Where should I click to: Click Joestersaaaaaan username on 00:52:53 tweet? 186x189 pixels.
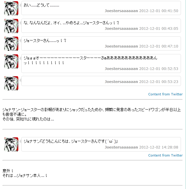coord(121,69)
